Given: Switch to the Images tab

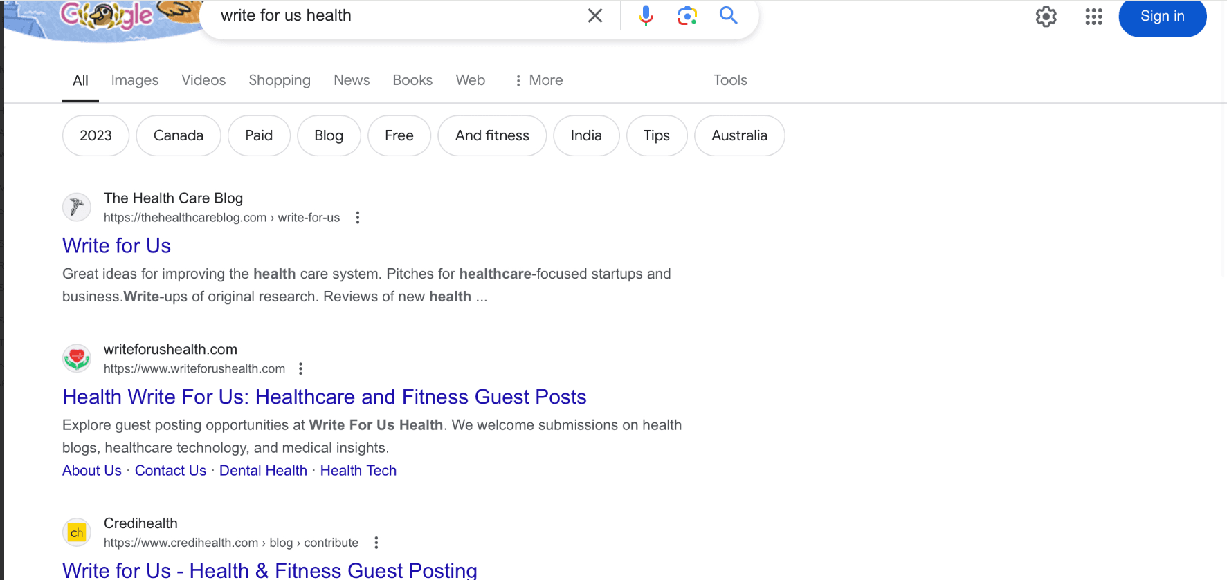Looking at the screenshot, I should (x=135, y=81).
